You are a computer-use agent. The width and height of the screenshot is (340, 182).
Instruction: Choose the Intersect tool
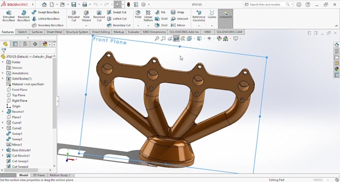click(179, 19)
